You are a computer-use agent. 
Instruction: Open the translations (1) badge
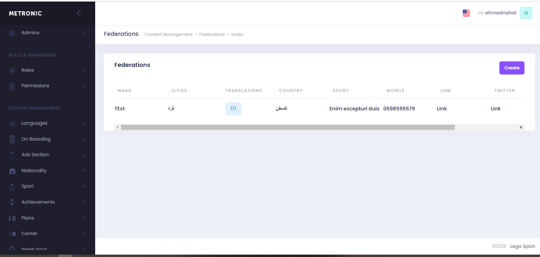click(233, 109)
